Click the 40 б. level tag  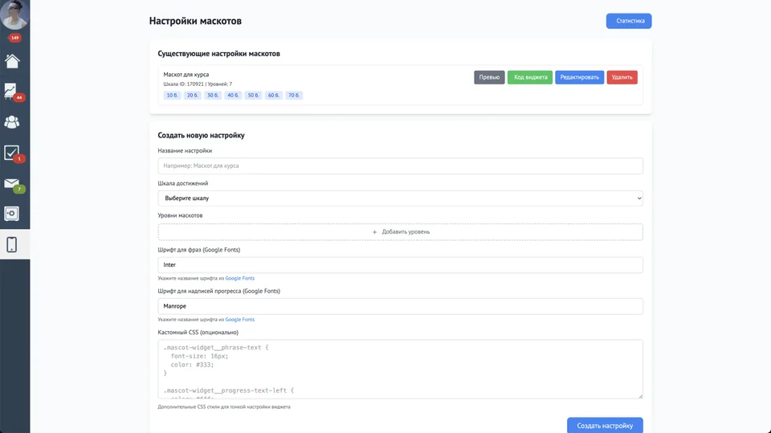tap(233, 96)
